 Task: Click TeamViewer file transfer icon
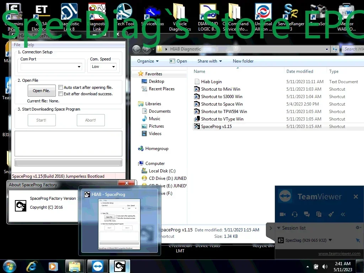(x=319, y=214)
